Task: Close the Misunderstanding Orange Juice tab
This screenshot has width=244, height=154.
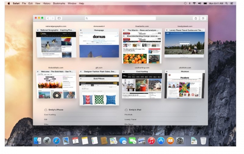Action: click(124, 36)
